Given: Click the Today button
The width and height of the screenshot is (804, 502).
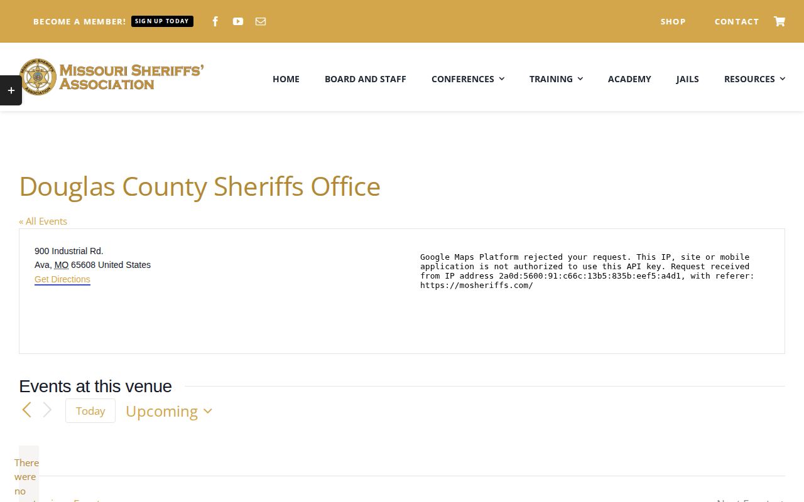Looking at the screenshot, I should 90,411.
